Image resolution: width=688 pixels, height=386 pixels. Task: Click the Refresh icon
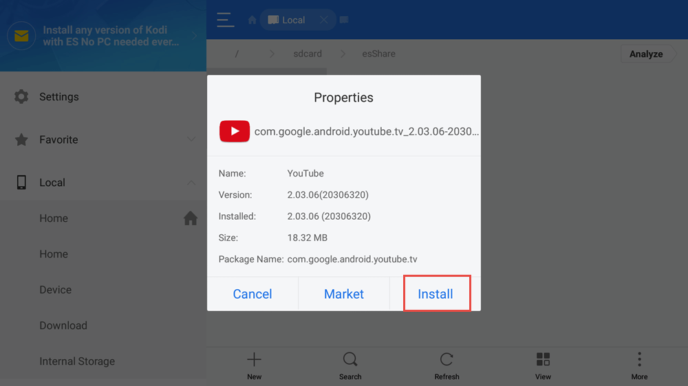447,360
